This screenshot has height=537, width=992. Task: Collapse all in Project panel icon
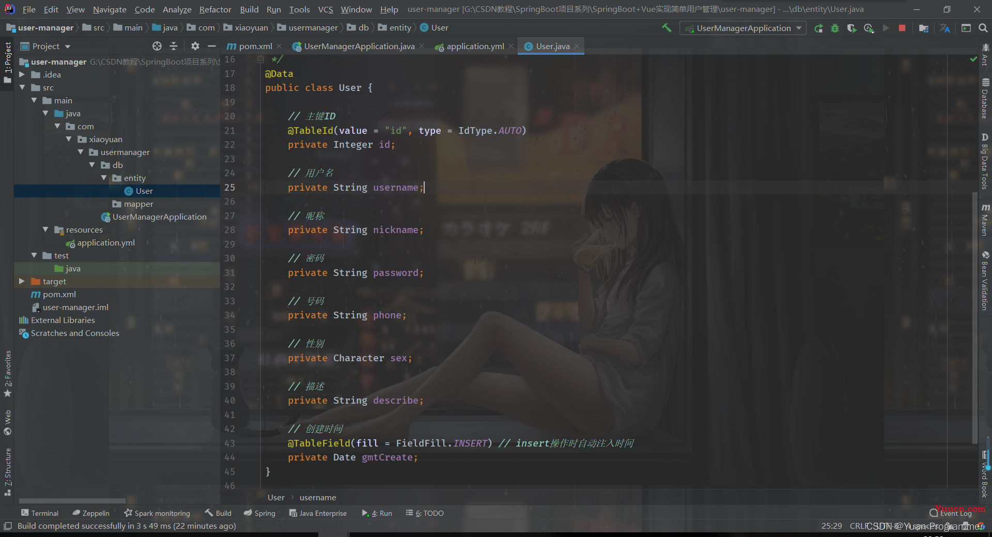click(x=174, y=46)
